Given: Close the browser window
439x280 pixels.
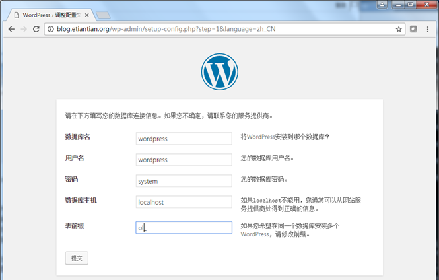Looking at the screenshot, I should (426, 5).
